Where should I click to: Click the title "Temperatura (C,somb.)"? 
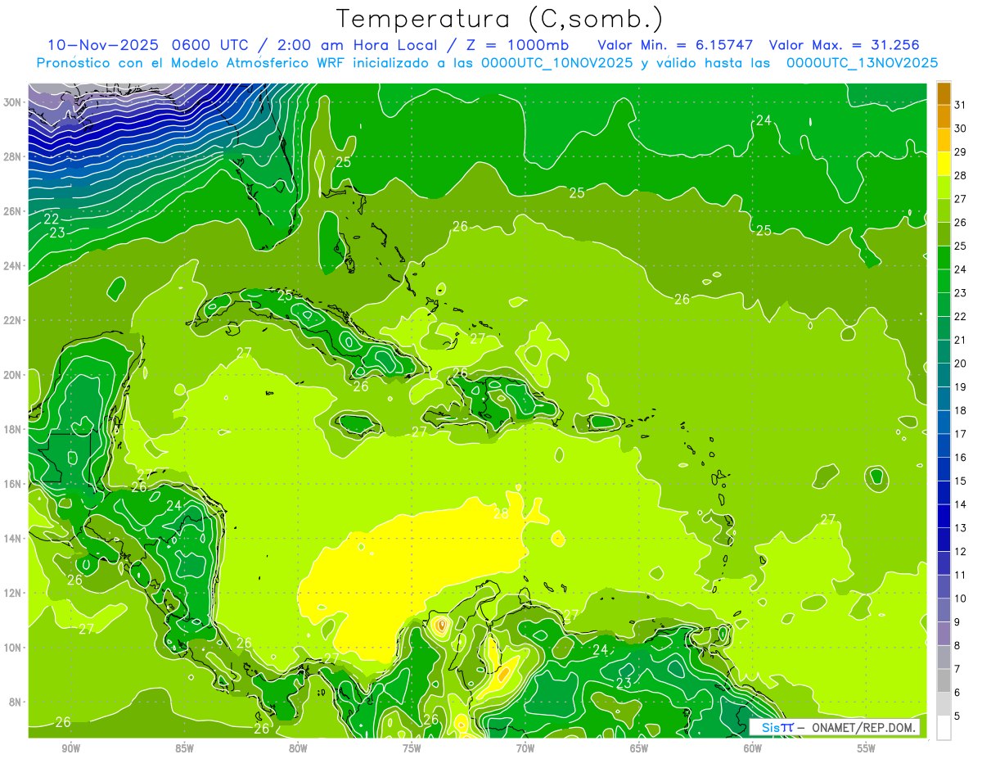click(x=500, y=18)
